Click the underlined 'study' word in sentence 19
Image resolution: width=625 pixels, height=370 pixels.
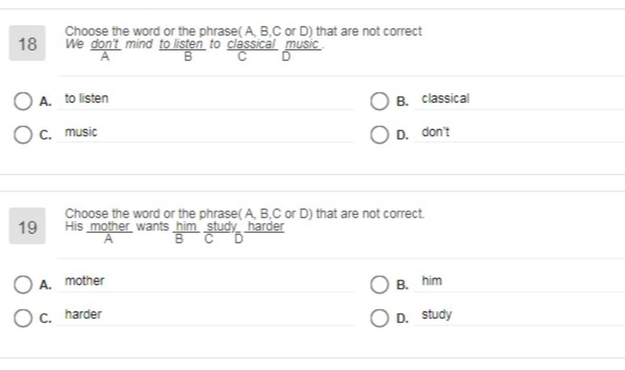pyautogui.click(x=222, y=227)
